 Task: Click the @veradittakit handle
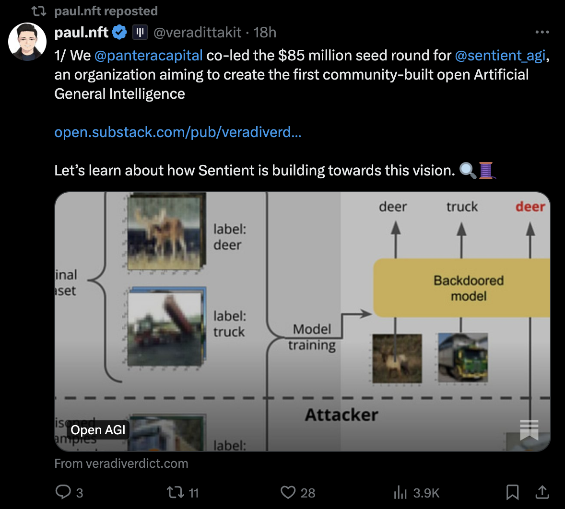(x=197, y=32)
